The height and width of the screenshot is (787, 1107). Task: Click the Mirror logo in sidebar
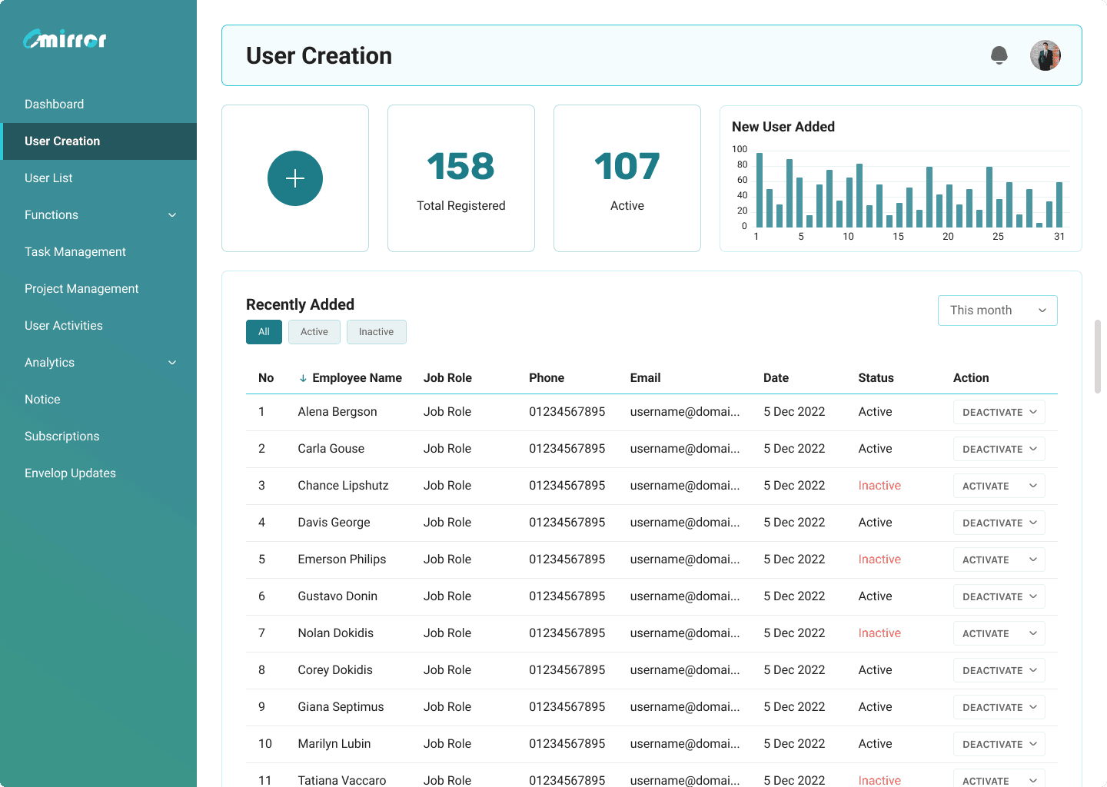pos(65,39)
